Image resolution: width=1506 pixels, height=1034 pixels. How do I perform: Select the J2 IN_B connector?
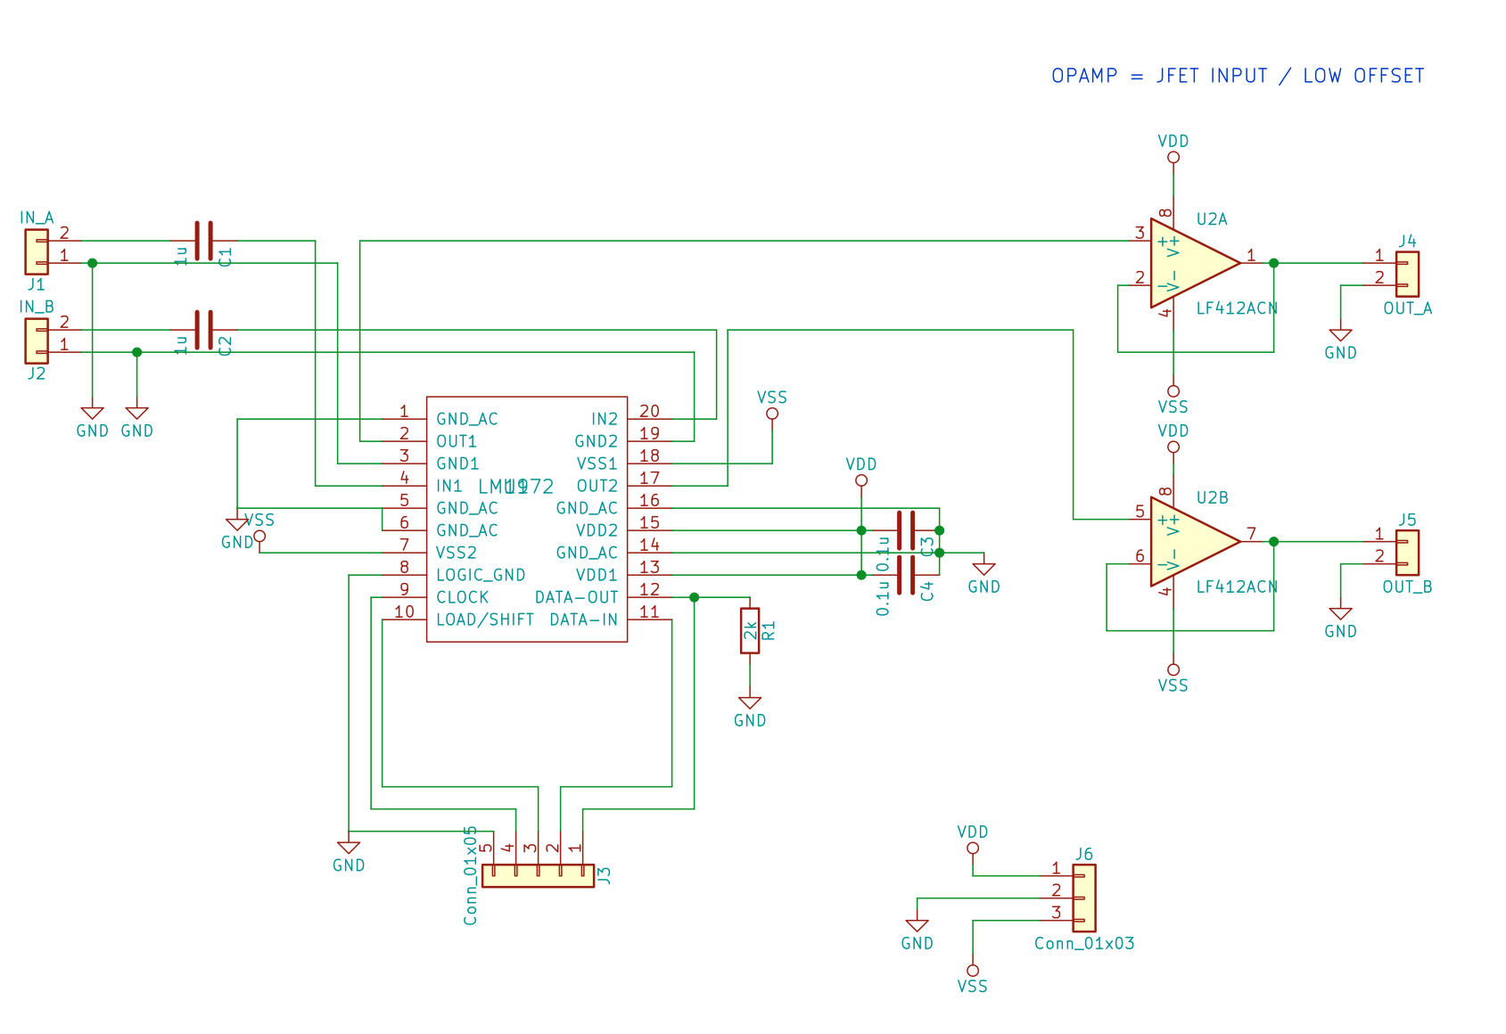coord(37,341)
